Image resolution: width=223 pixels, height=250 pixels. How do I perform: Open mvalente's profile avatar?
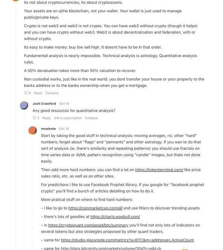33,130
